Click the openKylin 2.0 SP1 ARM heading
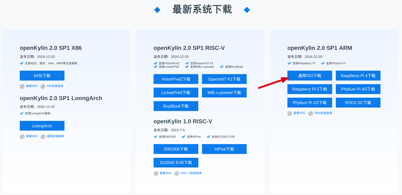The image size is (402, 195). click(x=320, y=48)
